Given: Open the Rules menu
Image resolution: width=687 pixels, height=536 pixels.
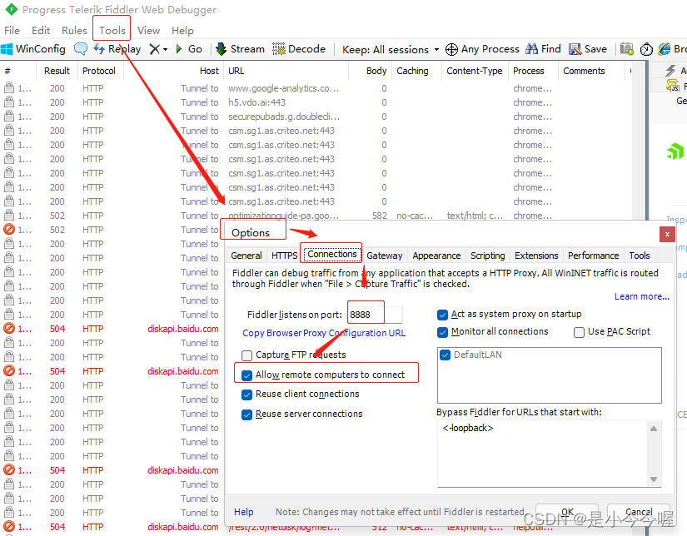Looking at the screenshot, I should tap(74, 30).
